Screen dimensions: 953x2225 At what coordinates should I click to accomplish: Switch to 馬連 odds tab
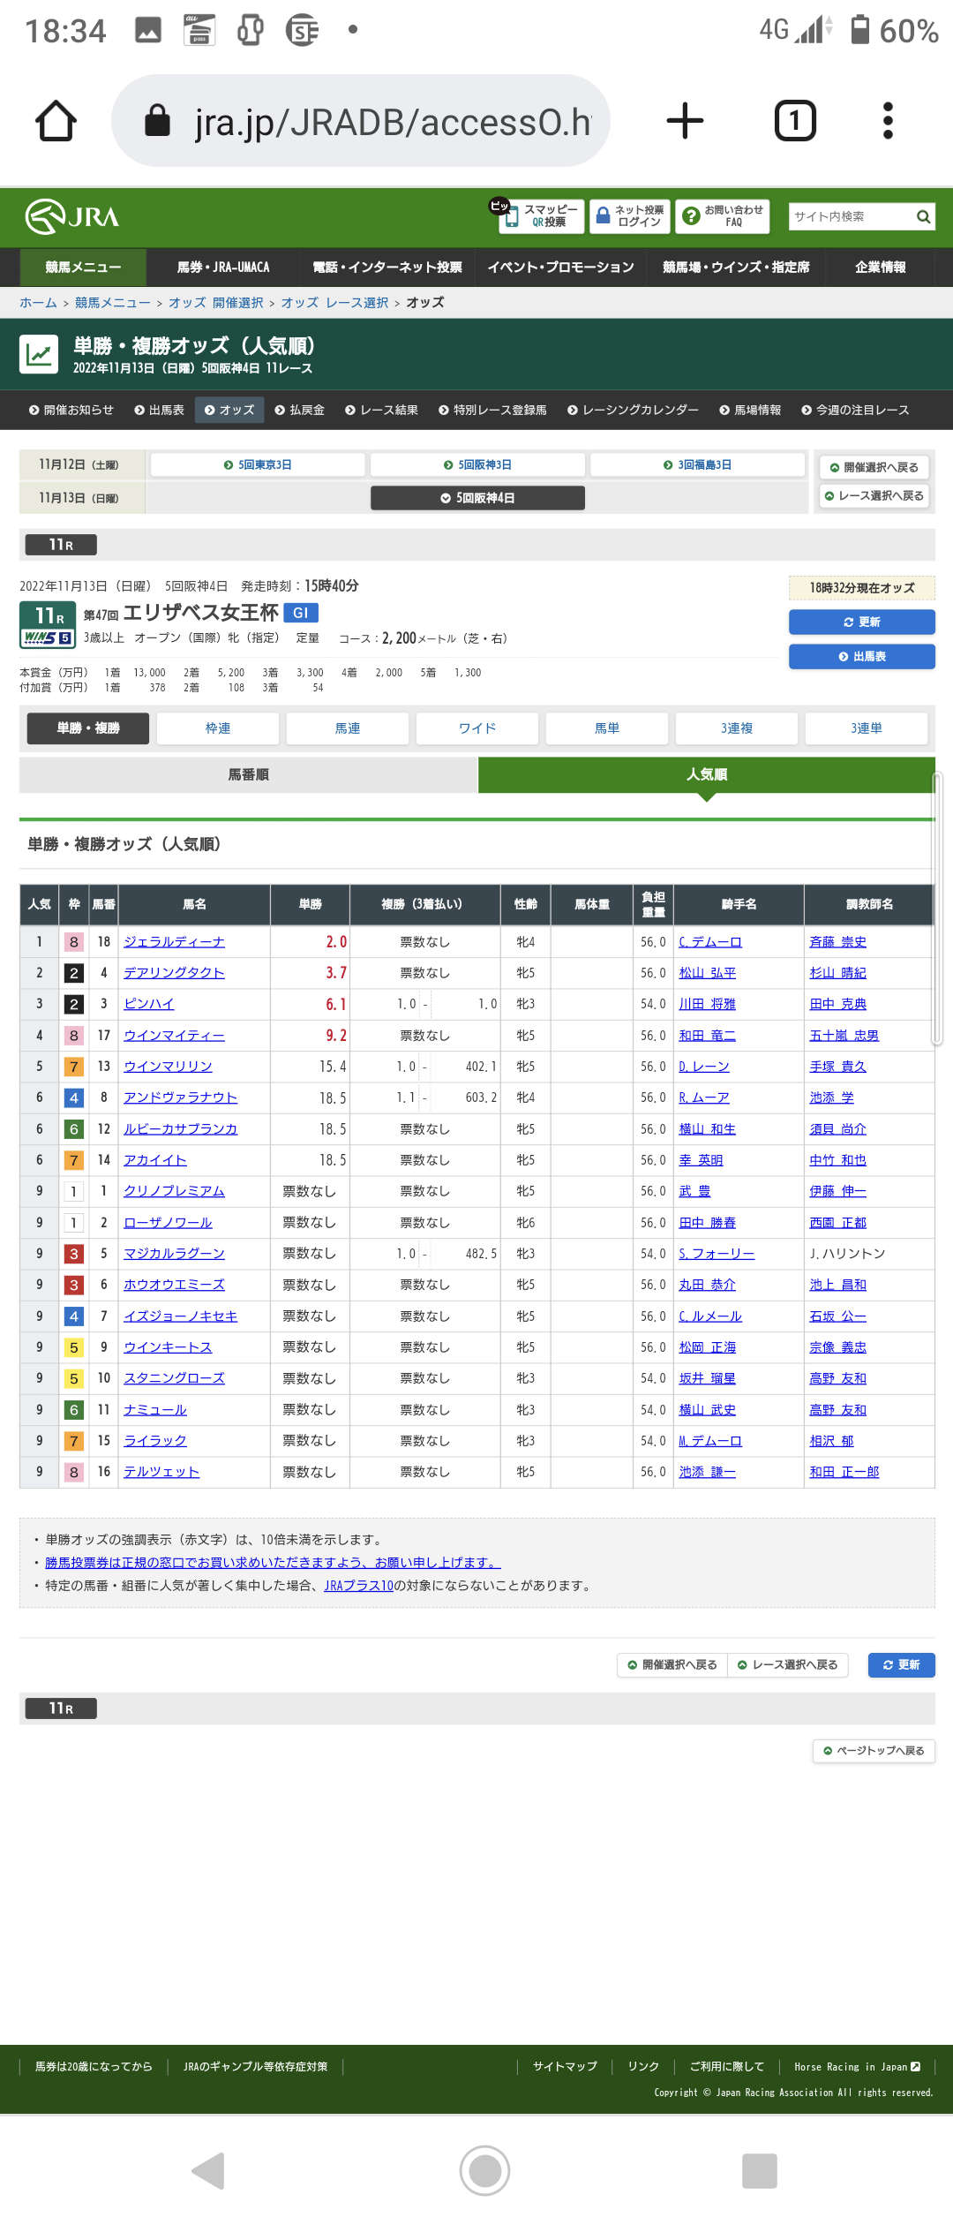[348, 728]
